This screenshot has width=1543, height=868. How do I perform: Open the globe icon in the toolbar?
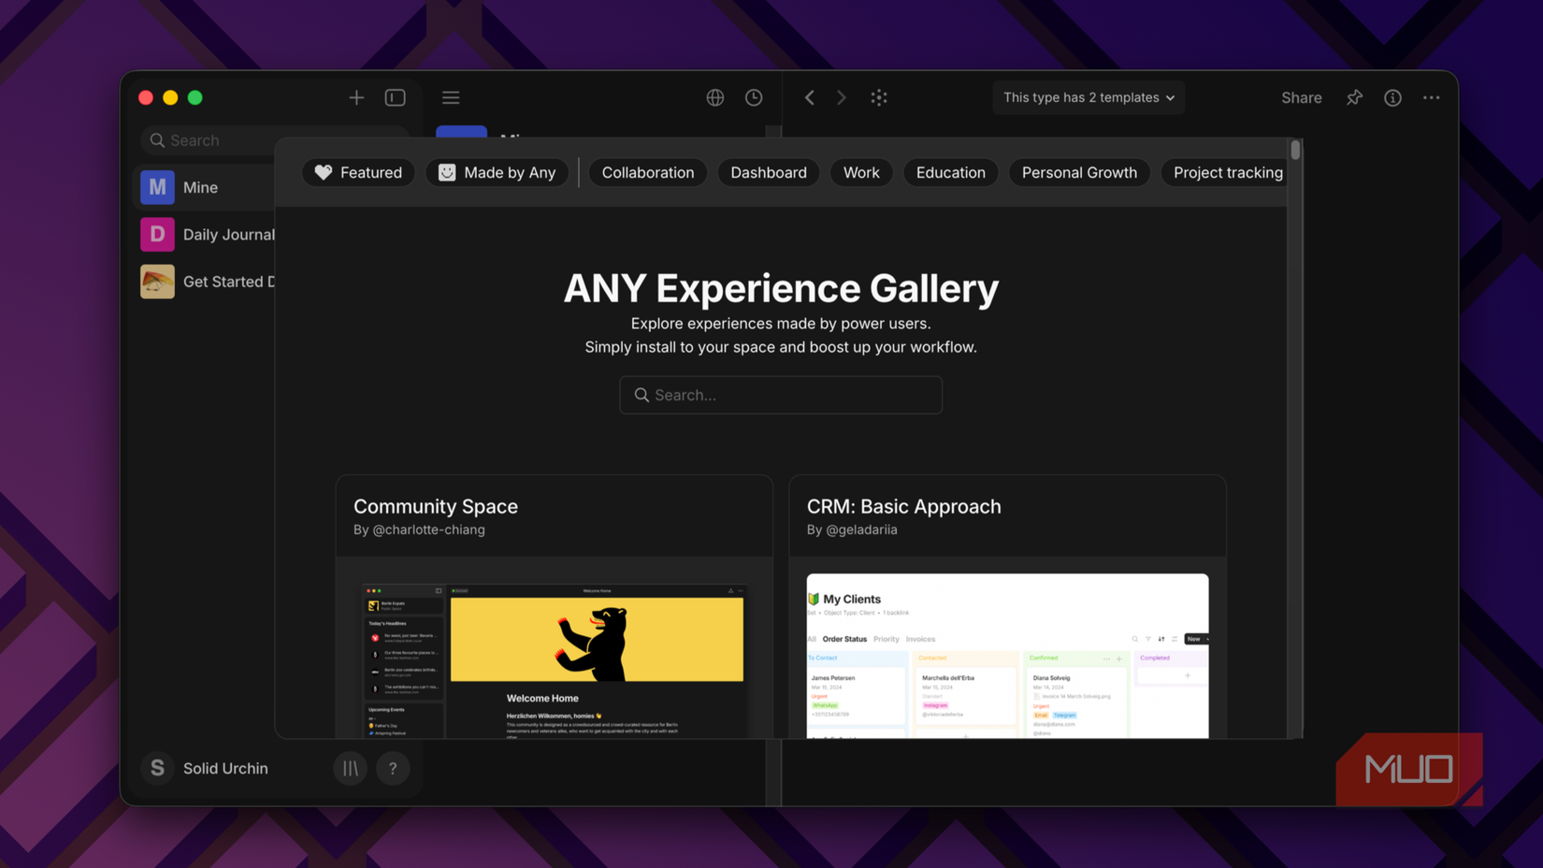click(714, 97)
